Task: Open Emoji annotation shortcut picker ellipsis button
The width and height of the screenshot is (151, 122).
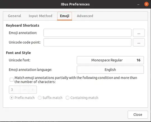Action: (x=139, y=33)
